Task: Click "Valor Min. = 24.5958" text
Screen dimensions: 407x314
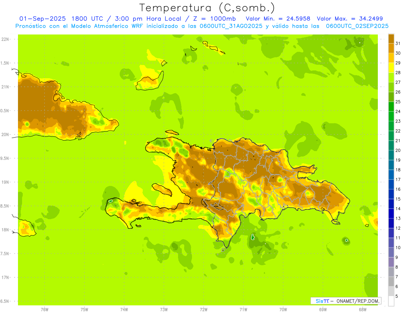Action: click(x=278, y=19)
